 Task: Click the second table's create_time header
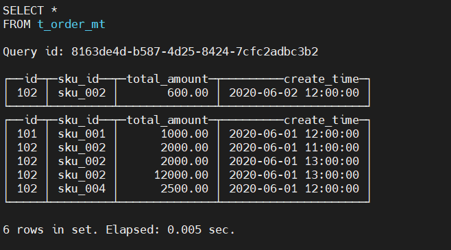[x=321, y=121]
